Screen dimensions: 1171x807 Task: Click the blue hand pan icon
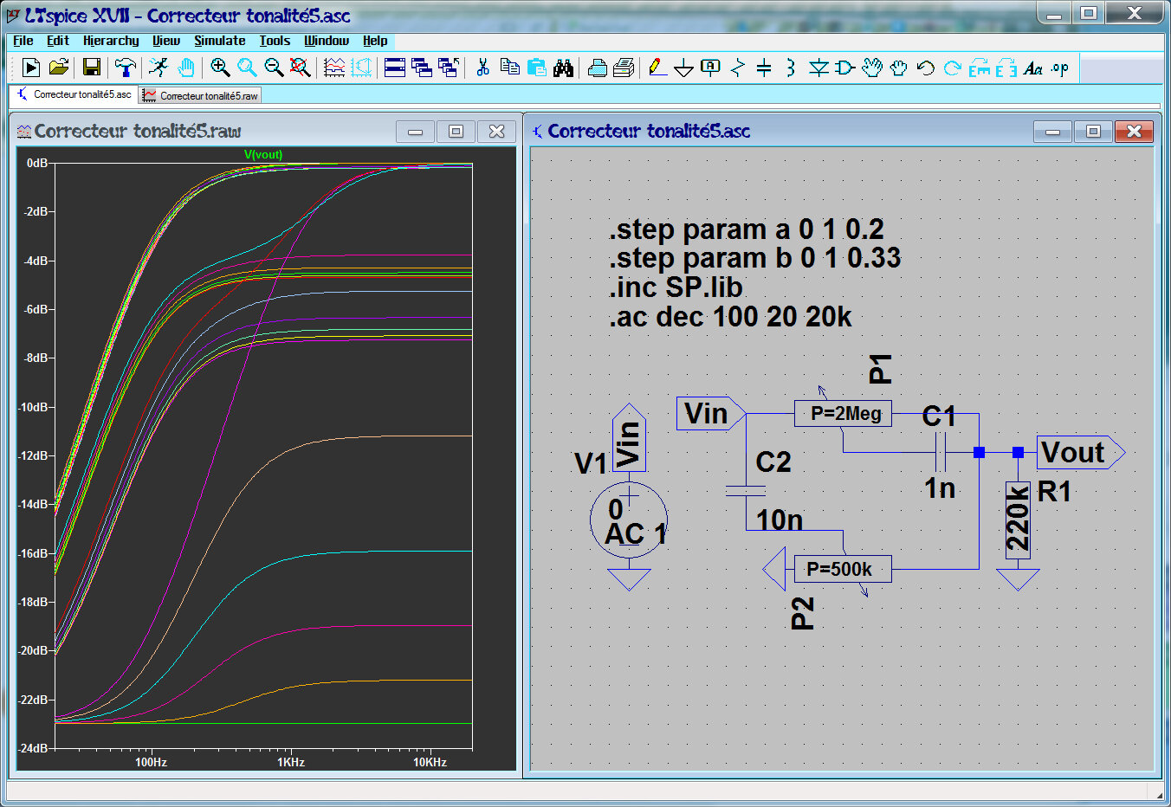(x=185, y=68)
